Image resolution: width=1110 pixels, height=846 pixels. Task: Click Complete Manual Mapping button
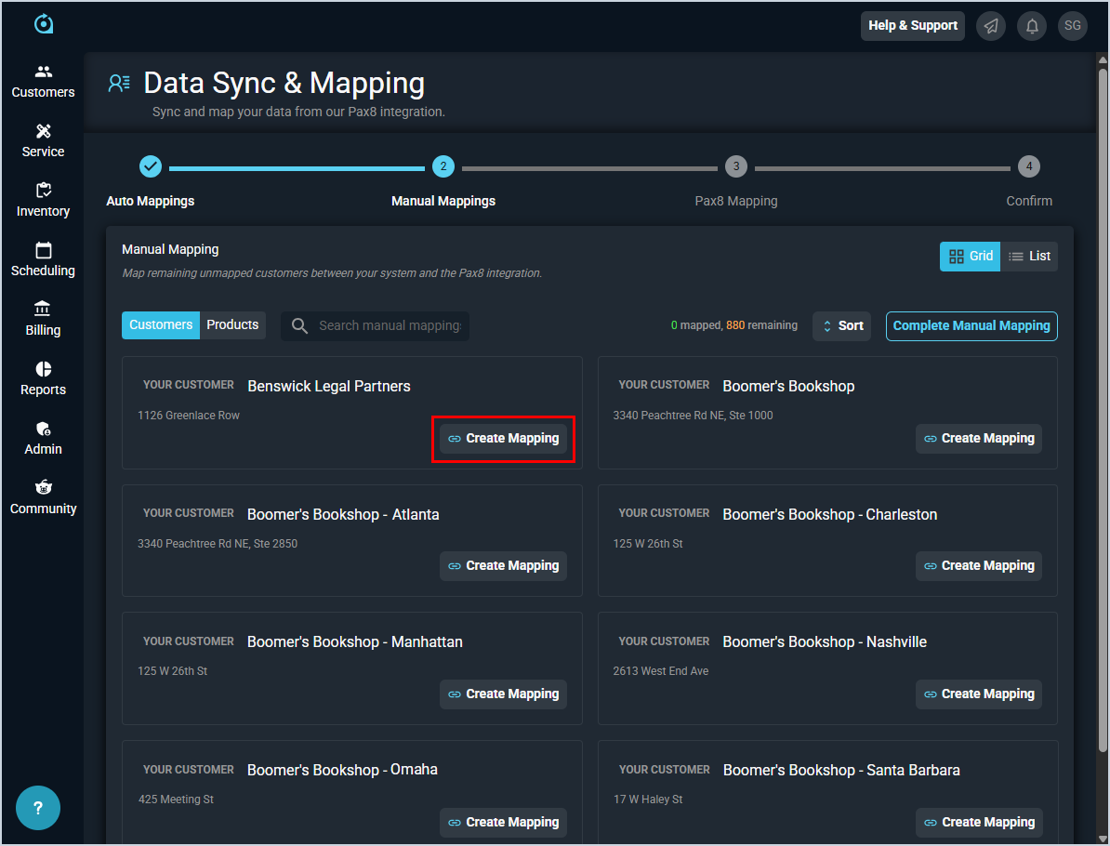tap(971, 326)
